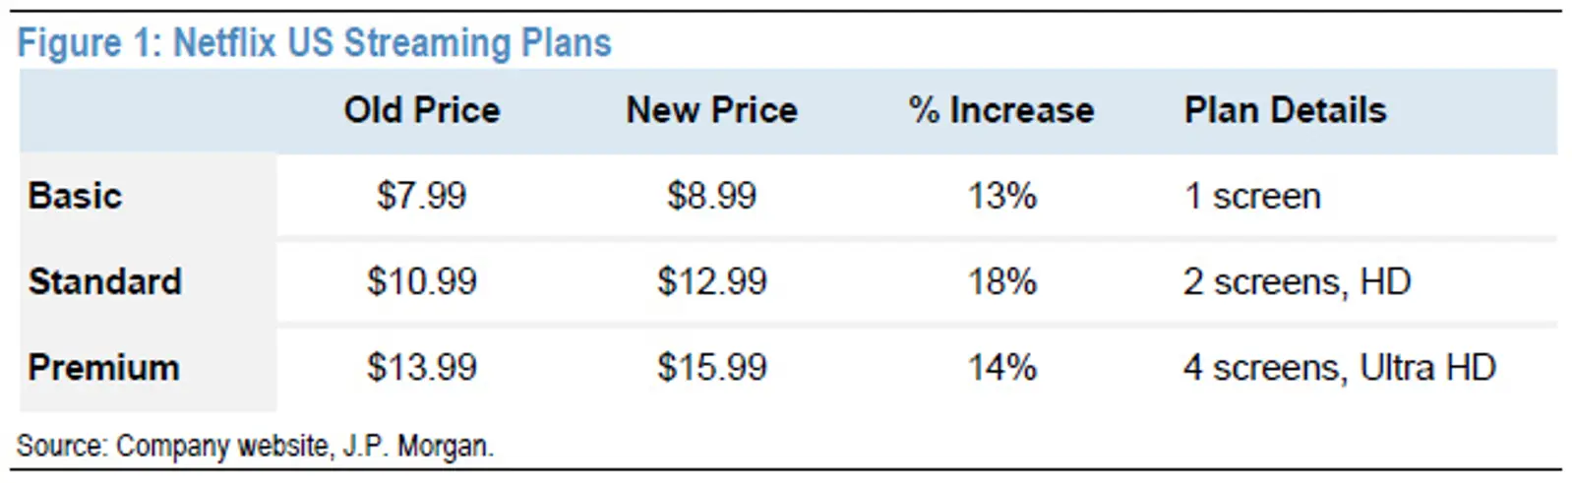Click the Figure 1 Netflix US Streaming Plans title
This screenshot has height=483, width=1572.
[315, 43]
